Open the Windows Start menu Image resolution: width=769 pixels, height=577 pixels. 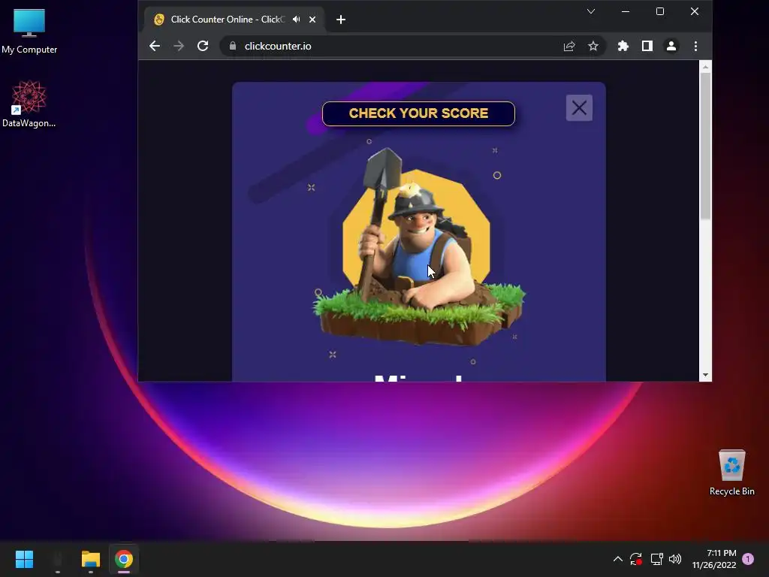tap(25, 559)
